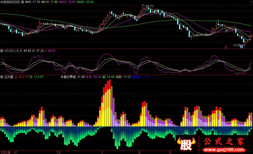Click the K: 40.50 value

(x=26, y=51)
